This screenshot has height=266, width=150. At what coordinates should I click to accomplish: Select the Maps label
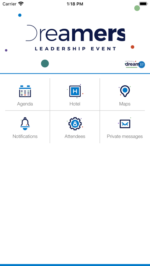(125, 104)
